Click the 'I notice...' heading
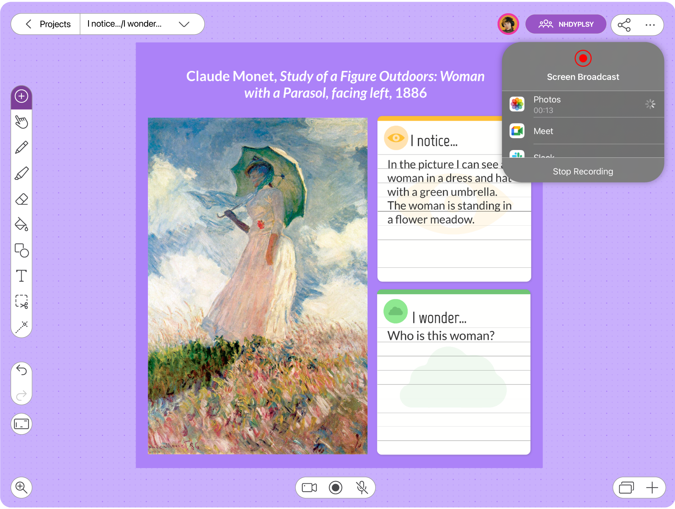675x509 pixels. (434, 141)
